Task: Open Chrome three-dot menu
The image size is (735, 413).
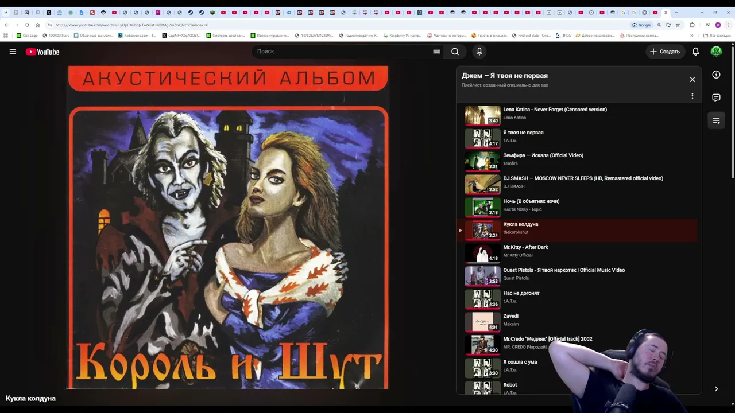Action: [729, 25]
